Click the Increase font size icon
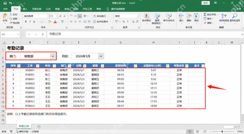This screenshot has height=134, width=244. coord(60,16)
